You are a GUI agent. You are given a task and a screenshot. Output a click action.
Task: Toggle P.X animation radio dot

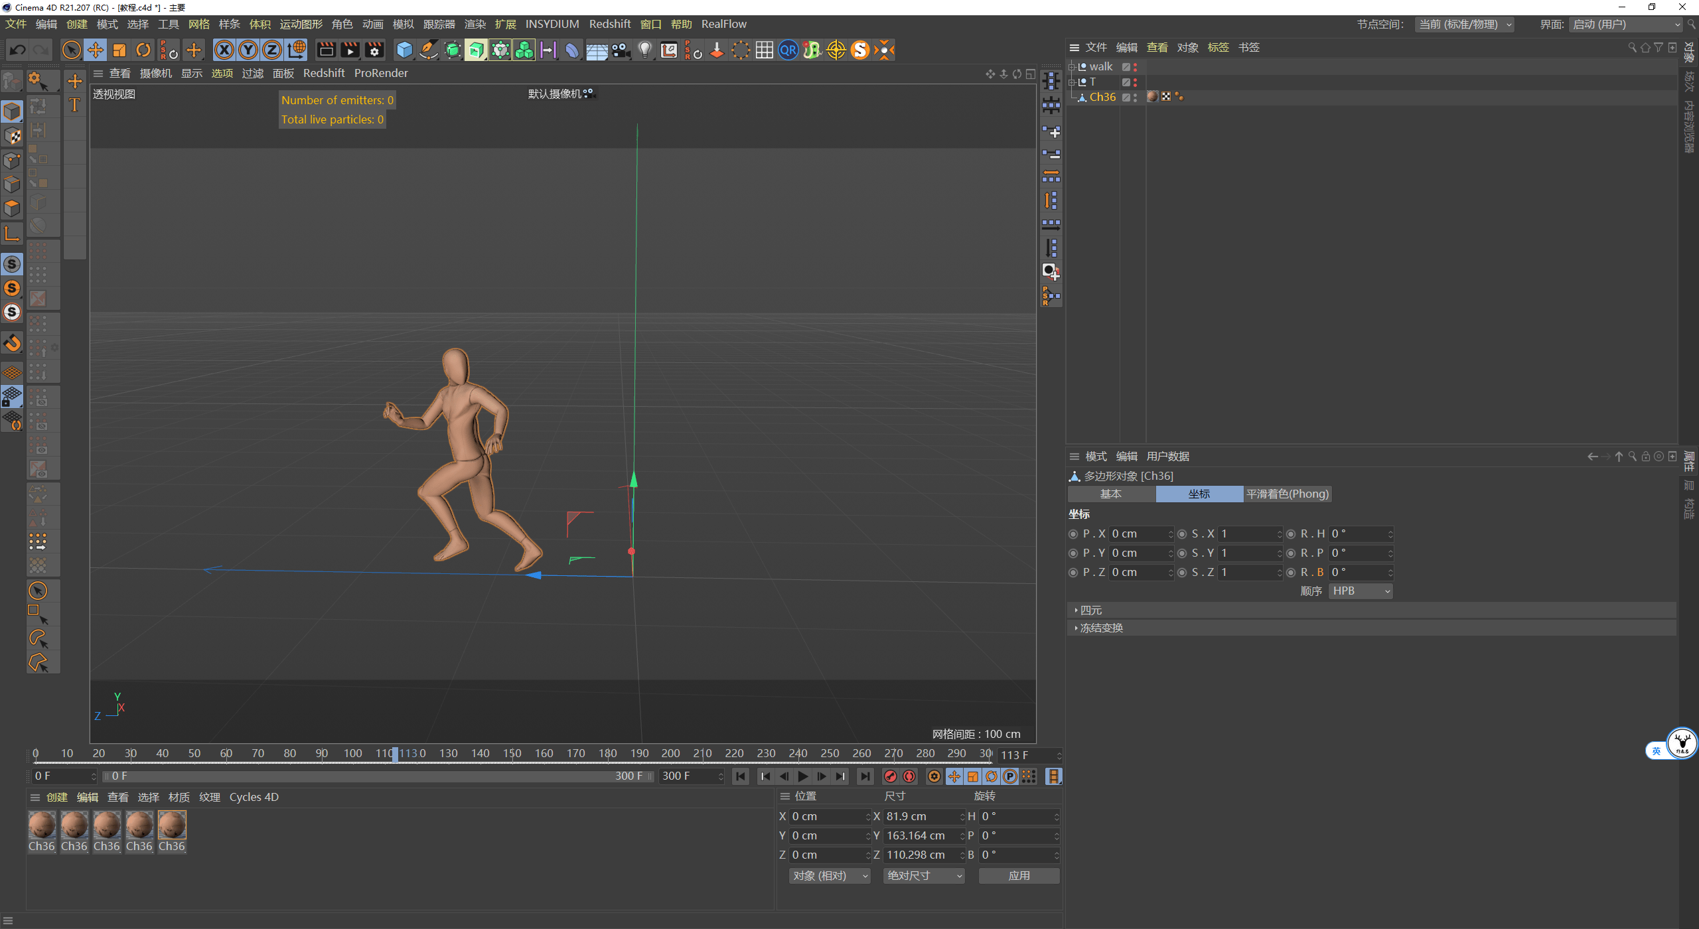1073,534
